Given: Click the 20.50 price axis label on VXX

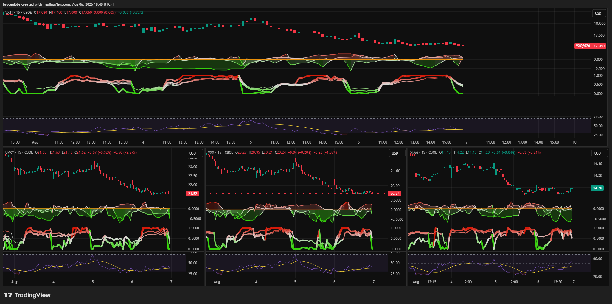Looking at the screenshot, I should [x=395, y=186].
